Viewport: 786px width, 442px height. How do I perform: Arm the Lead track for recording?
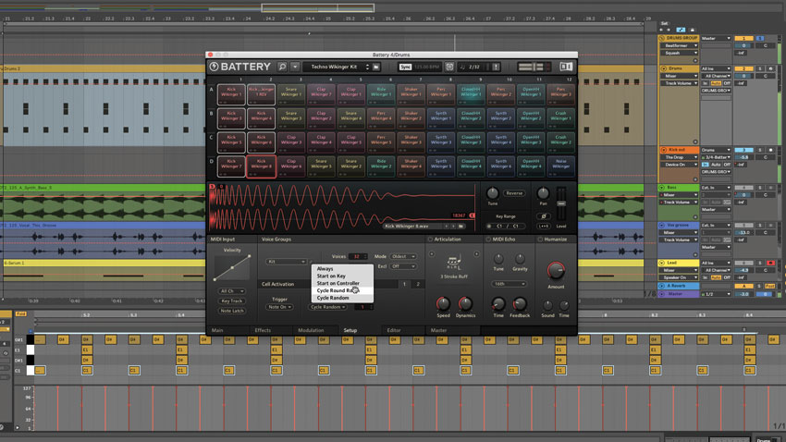click(x=770, y=263)
